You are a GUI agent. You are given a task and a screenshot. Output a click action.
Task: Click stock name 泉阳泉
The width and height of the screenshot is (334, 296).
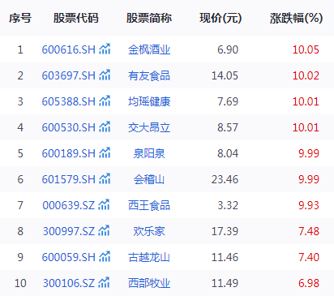(x=149, y=153)
